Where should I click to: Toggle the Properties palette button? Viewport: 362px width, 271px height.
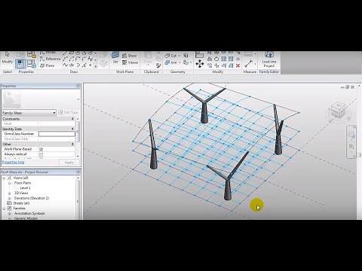20,64
